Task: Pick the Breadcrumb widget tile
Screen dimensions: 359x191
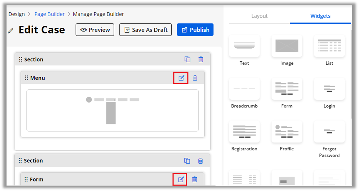Action: [x=244, y=89]
